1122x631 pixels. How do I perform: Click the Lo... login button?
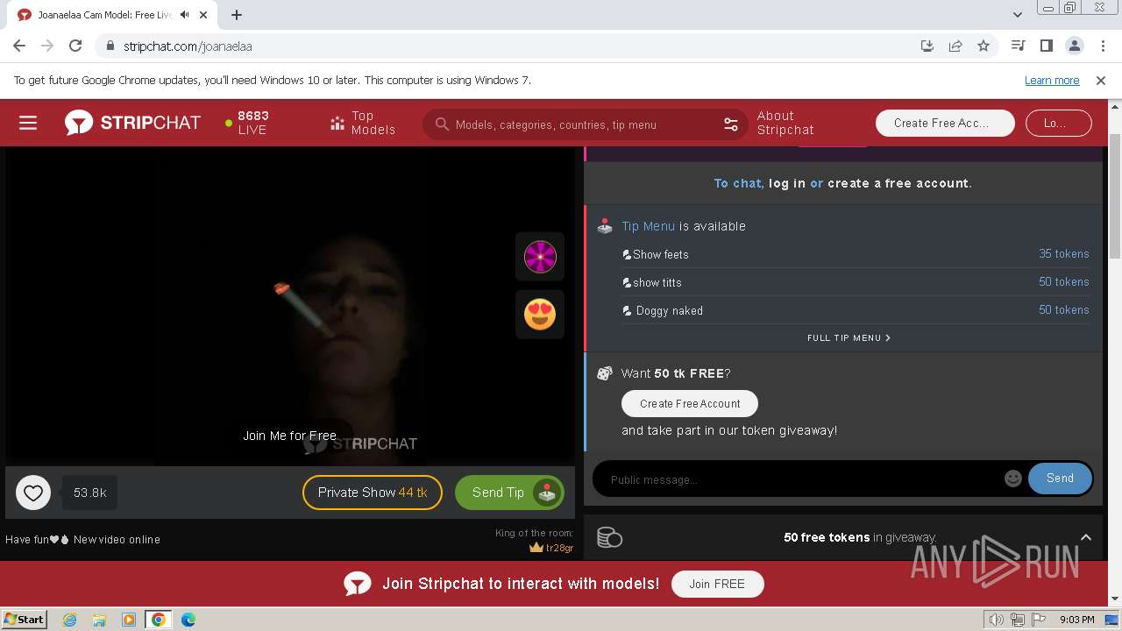click(x=1058, y=123)
